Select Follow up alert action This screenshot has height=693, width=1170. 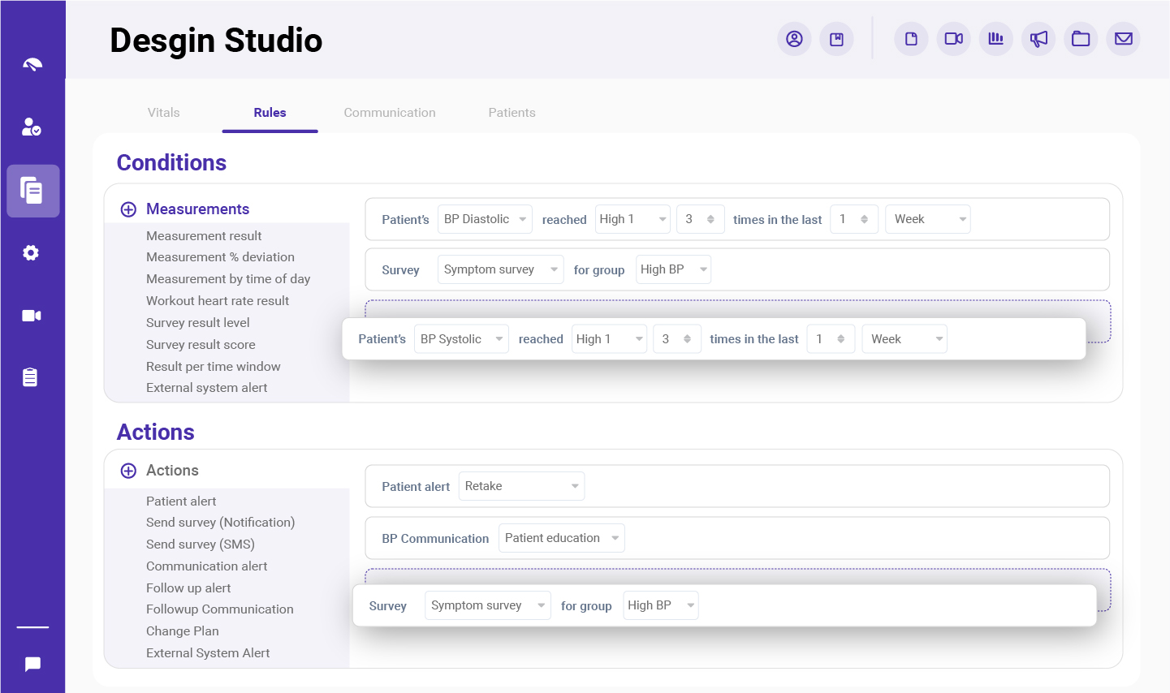(188, 588)
